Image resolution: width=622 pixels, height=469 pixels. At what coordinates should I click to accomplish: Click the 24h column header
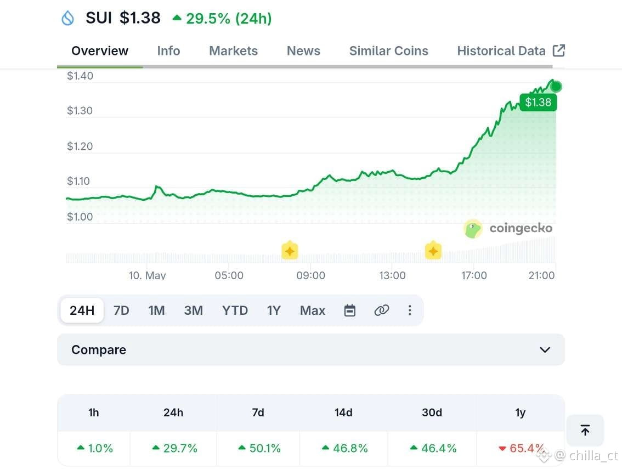(x=173, y=413)
